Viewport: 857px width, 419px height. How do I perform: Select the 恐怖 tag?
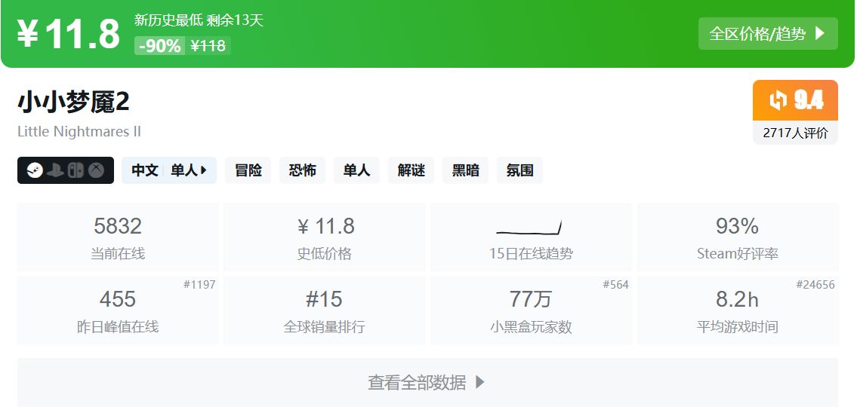point(302,170)
